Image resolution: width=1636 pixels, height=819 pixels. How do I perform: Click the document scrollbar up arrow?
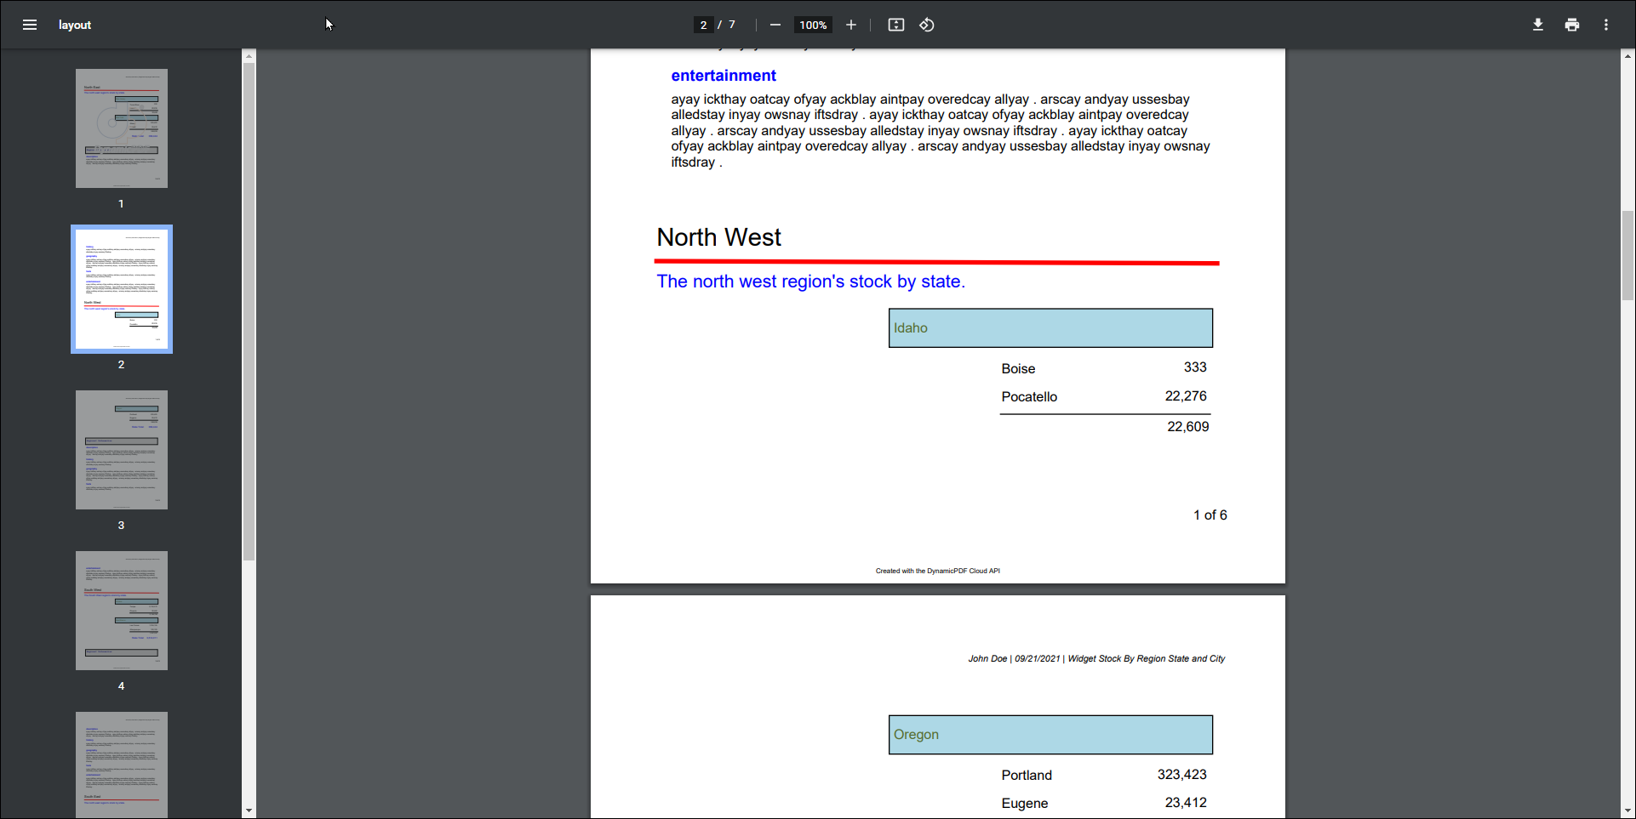1627,56
